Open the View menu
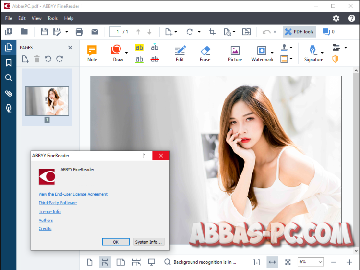Image resolution: width=360 pixels, height=270 pixels. click(37, 18)
